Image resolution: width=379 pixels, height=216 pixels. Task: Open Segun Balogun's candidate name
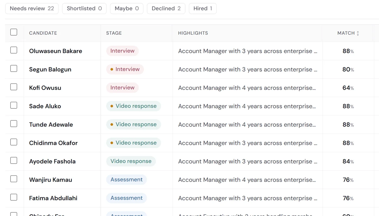(50, 69)
